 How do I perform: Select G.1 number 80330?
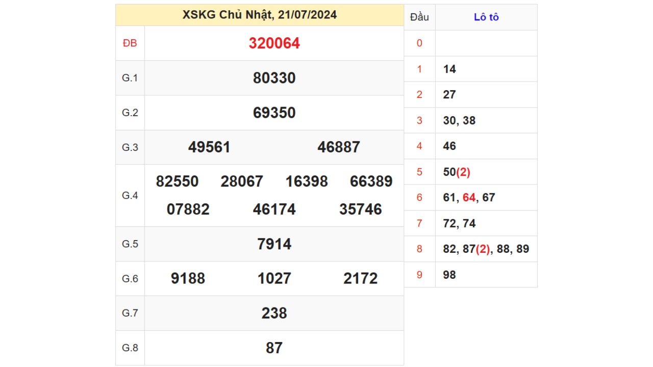click(274, 78)
